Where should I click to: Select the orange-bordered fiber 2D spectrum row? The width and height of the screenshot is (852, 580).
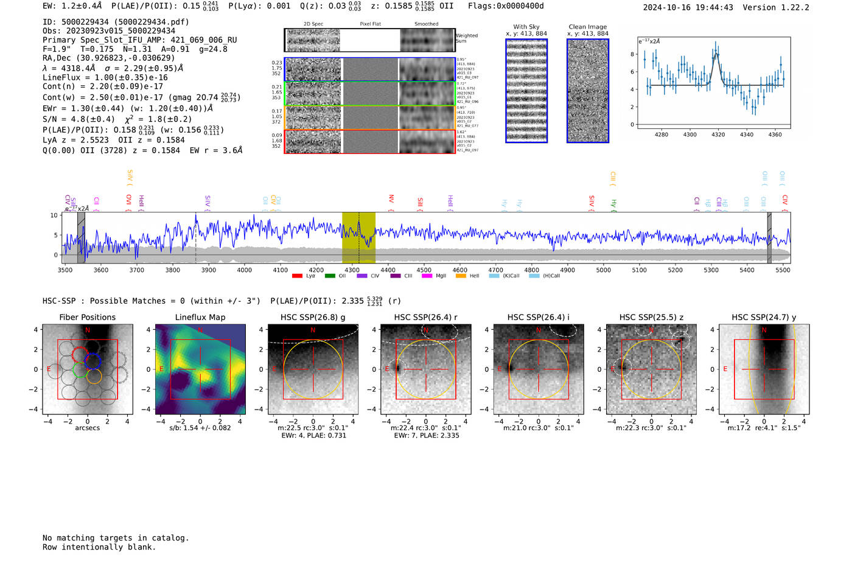tap(370, 117)
